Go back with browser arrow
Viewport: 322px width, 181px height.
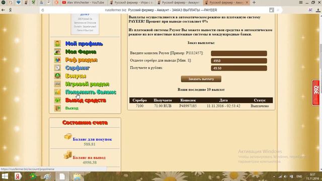tap(4, 10)
